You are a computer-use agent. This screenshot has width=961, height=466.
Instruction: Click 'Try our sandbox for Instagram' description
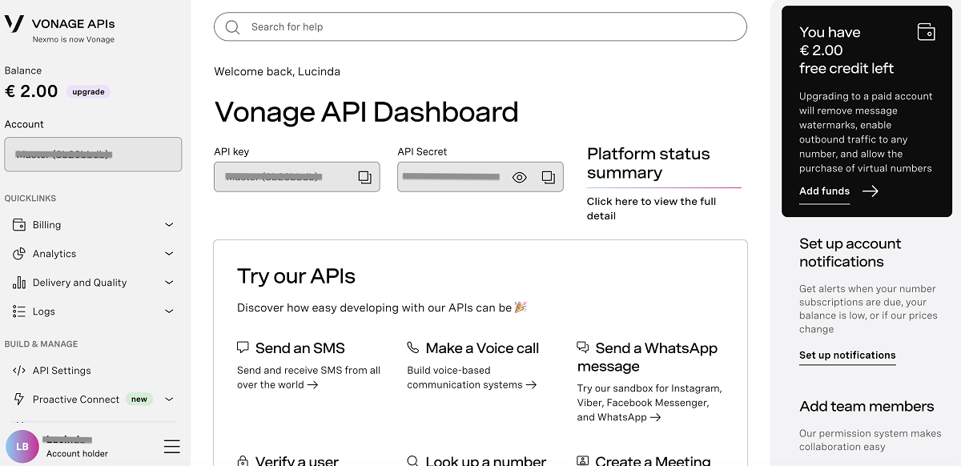pos(649,403)
